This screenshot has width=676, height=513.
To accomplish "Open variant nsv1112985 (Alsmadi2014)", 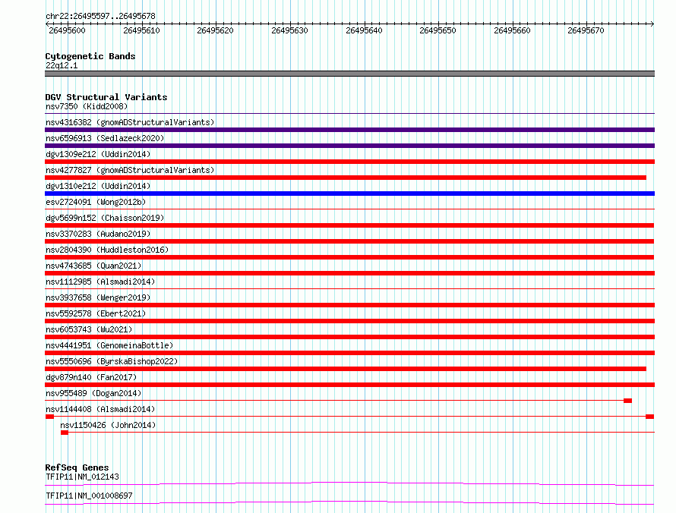I will pos(100,282).
